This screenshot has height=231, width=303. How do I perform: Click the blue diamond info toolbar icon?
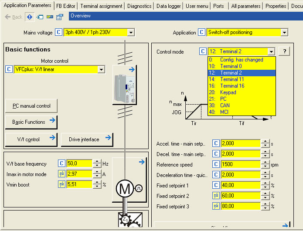point(29,17)
